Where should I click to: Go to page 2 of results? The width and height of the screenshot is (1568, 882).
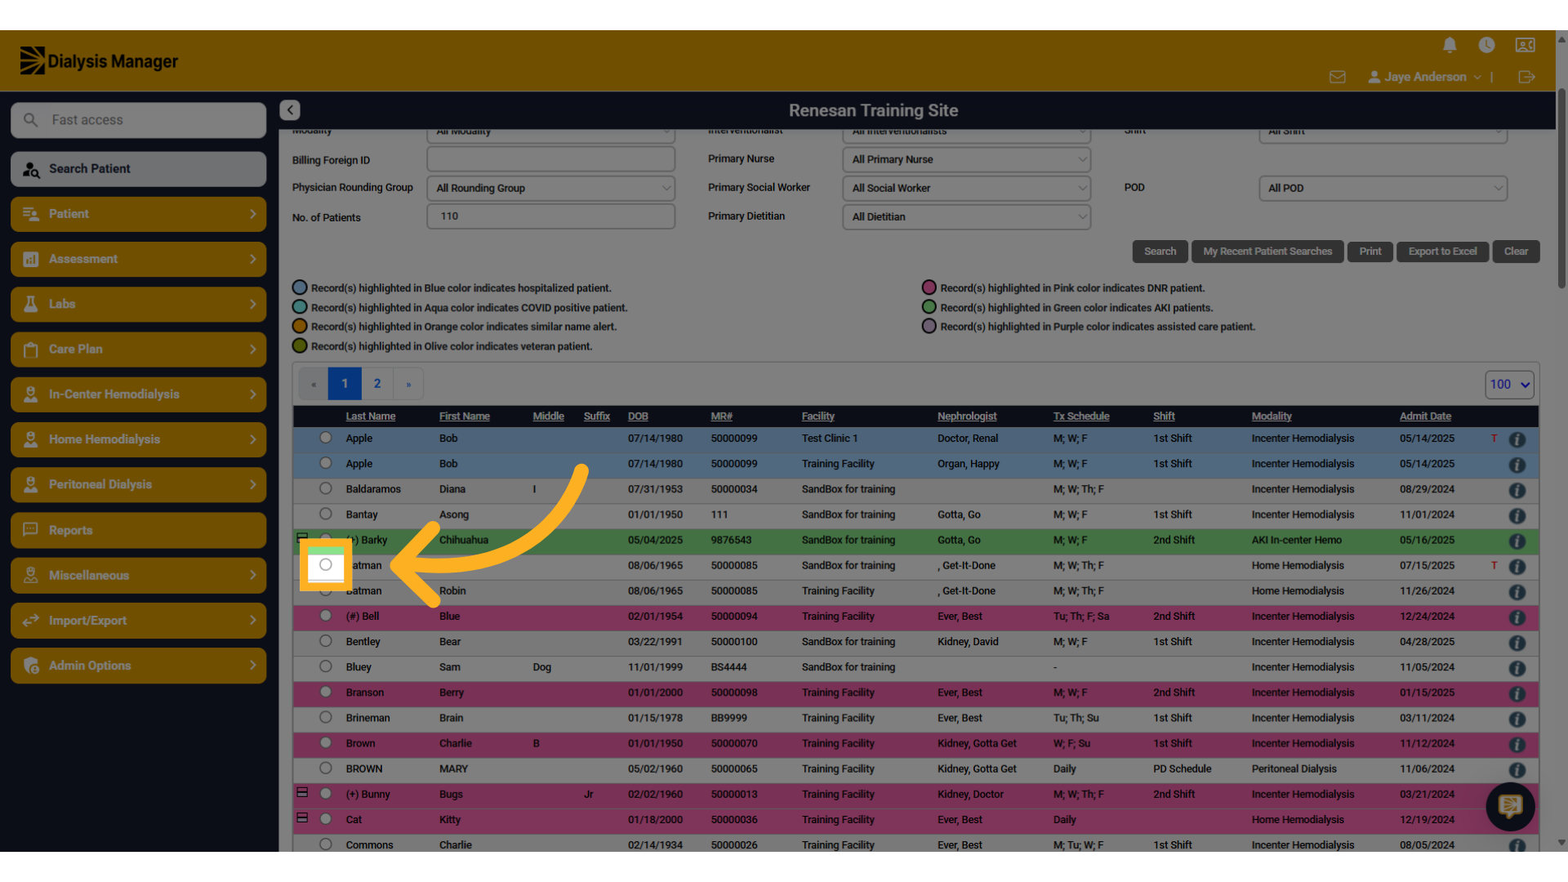(x=377, y=384)
